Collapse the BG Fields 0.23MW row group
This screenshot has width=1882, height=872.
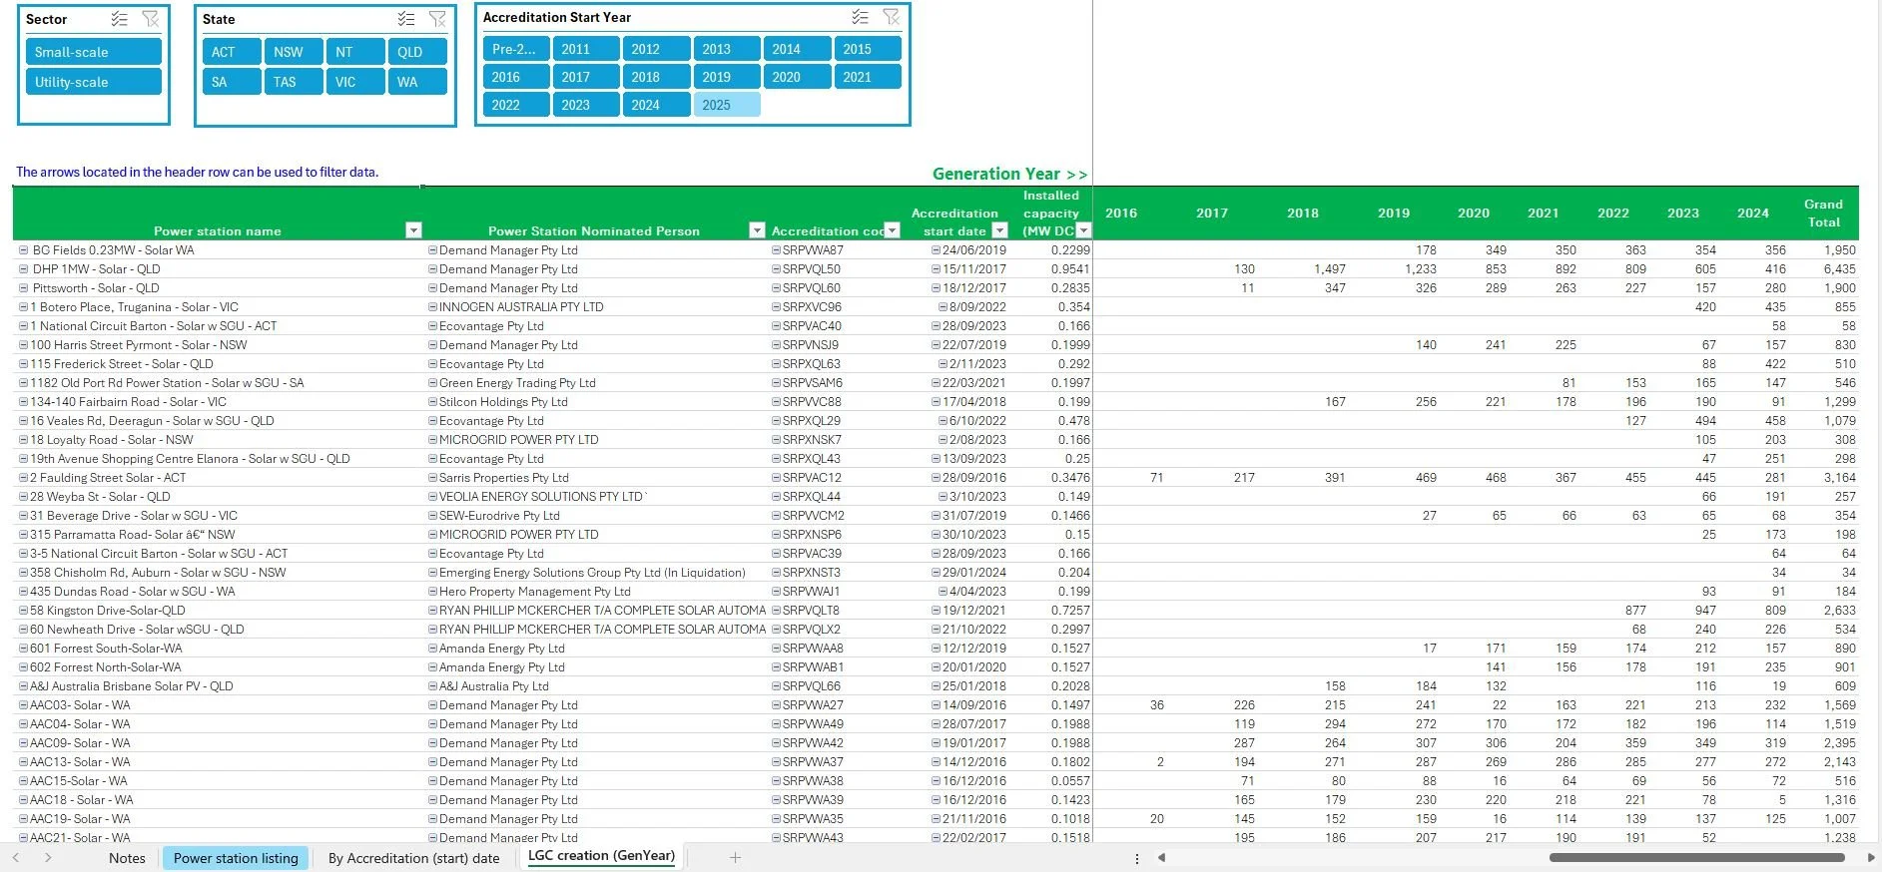click(x=24, y=250)
